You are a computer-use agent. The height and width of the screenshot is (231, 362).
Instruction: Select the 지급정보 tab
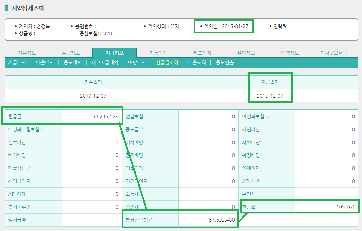coord(115,53)
